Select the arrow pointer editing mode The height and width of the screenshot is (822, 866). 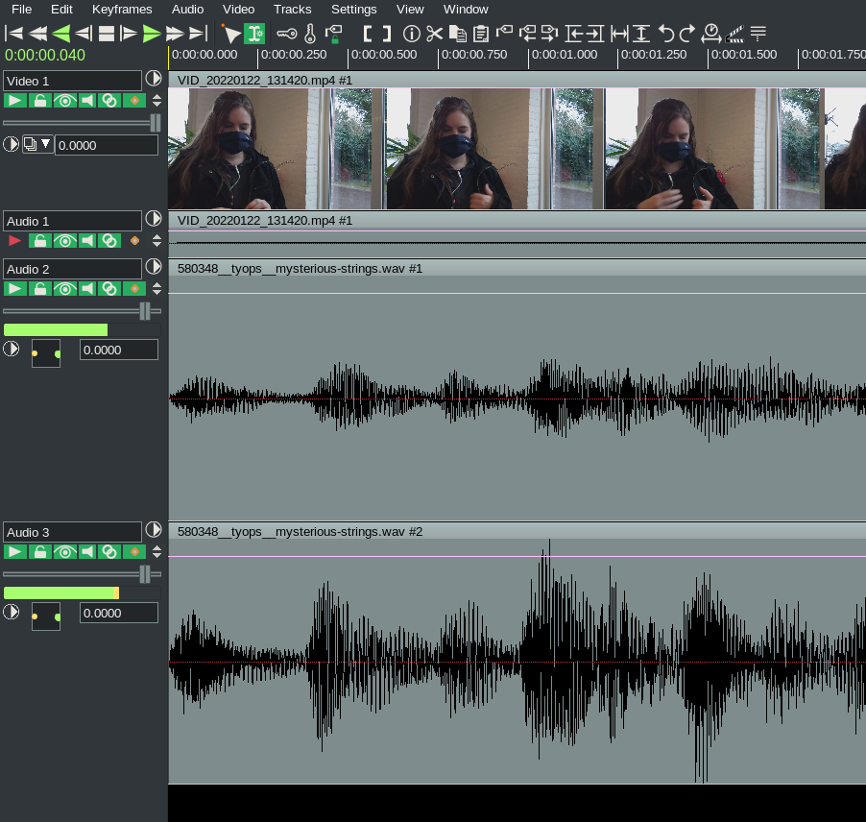(x=231, y=34)
